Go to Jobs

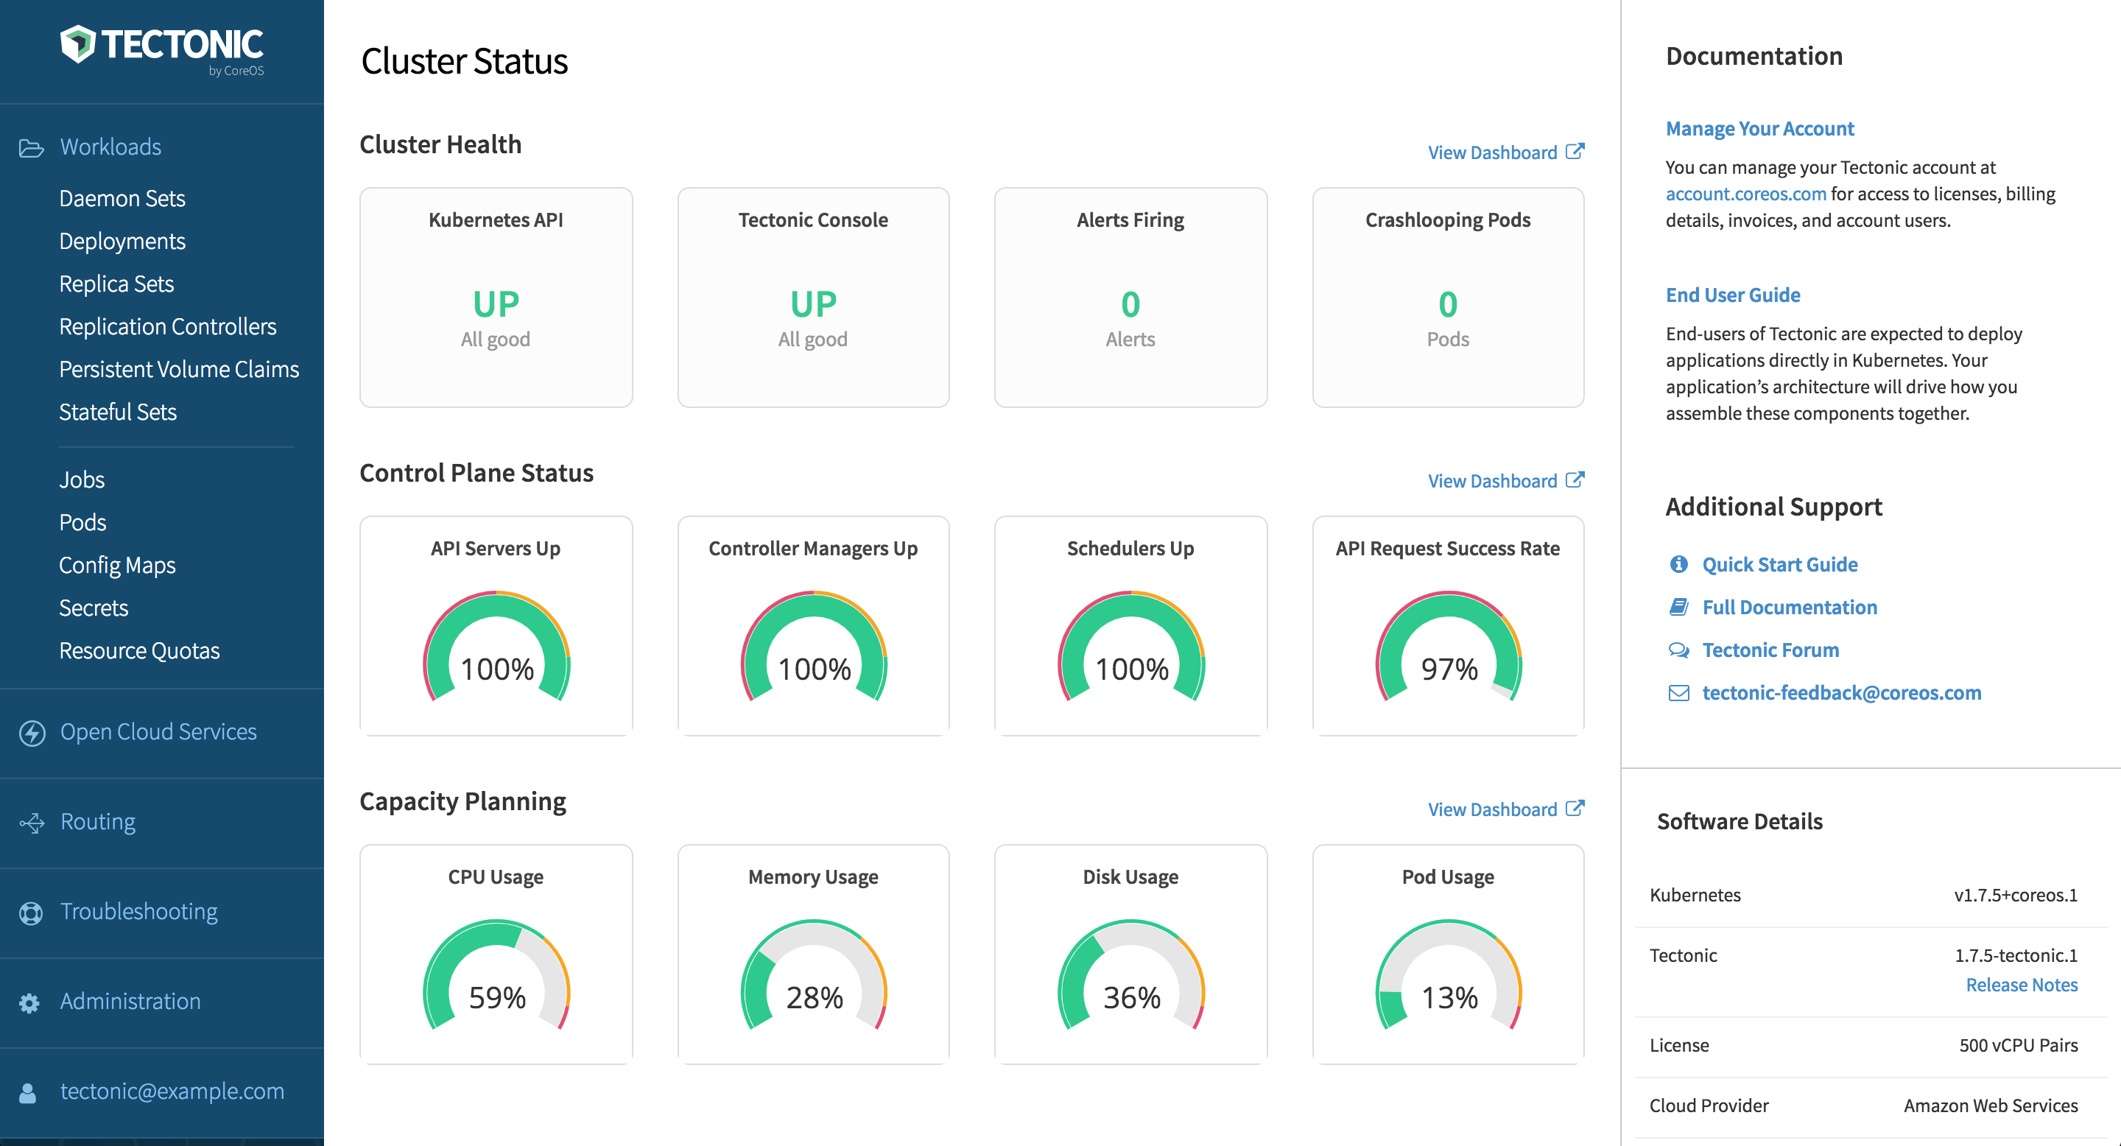pos(82,480)
